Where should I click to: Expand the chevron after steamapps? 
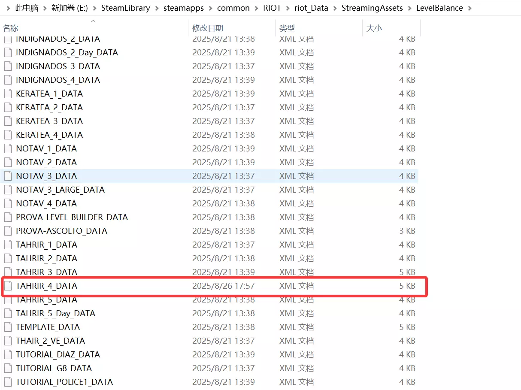pos(210,8)
